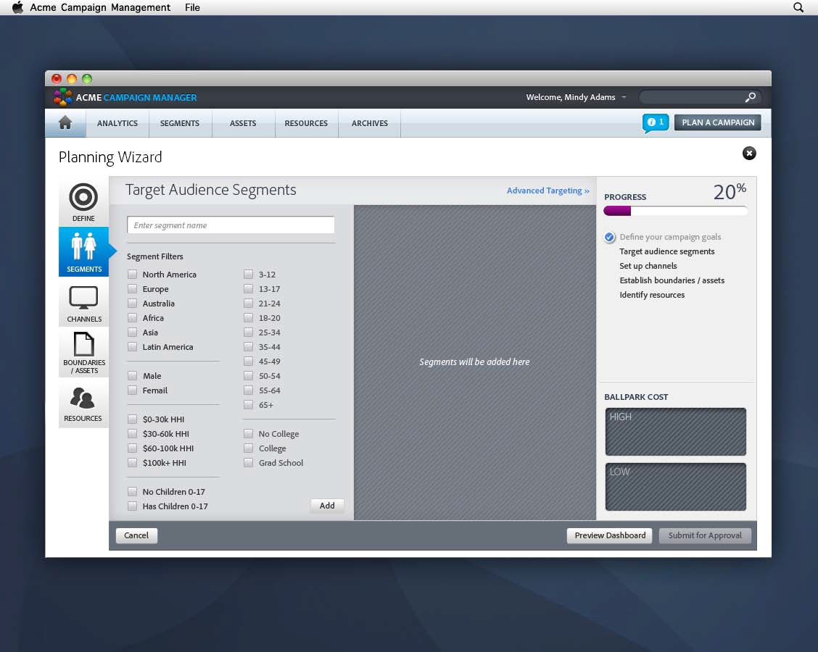Tick the 45-49 age checkbox

(248, 361)
